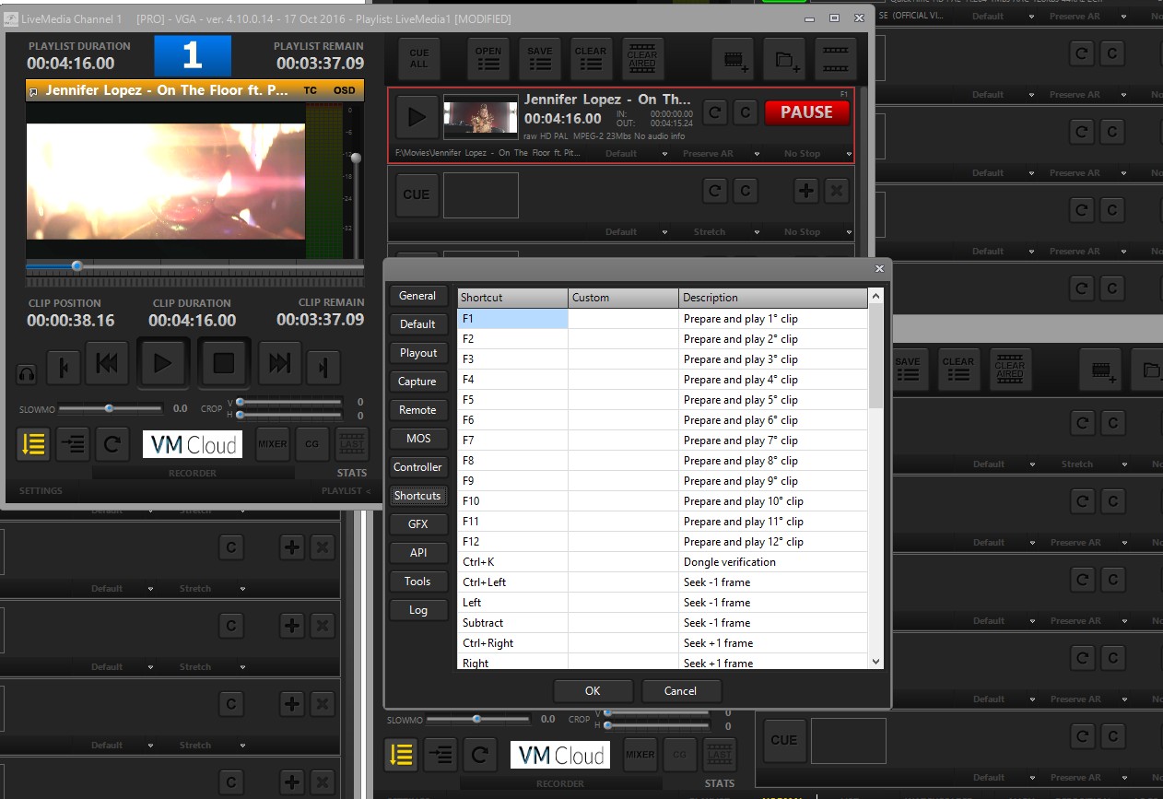The height and width of the screenshot is (799, 1163).
Task: Click the Clear Aired filmstrip icon
Action: [x=642, y=60]
